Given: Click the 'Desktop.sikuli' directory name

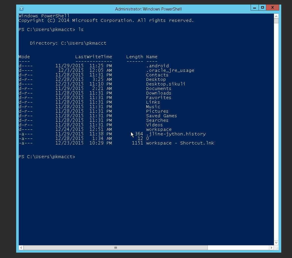Looking at the screenshot, I should coord(166,84).
